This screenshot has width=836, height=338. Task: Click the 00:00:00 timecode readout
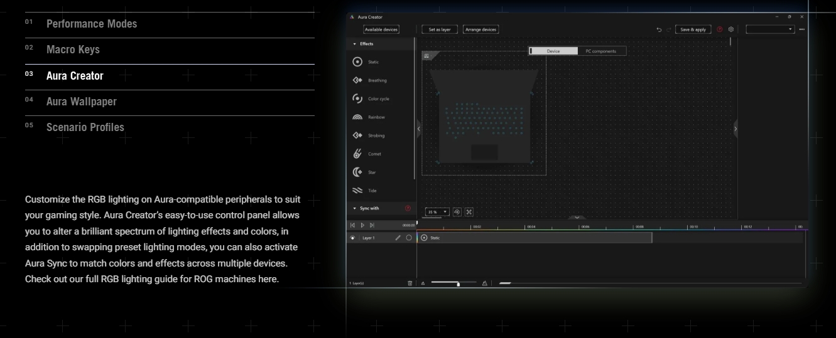(x=408, y=225)
